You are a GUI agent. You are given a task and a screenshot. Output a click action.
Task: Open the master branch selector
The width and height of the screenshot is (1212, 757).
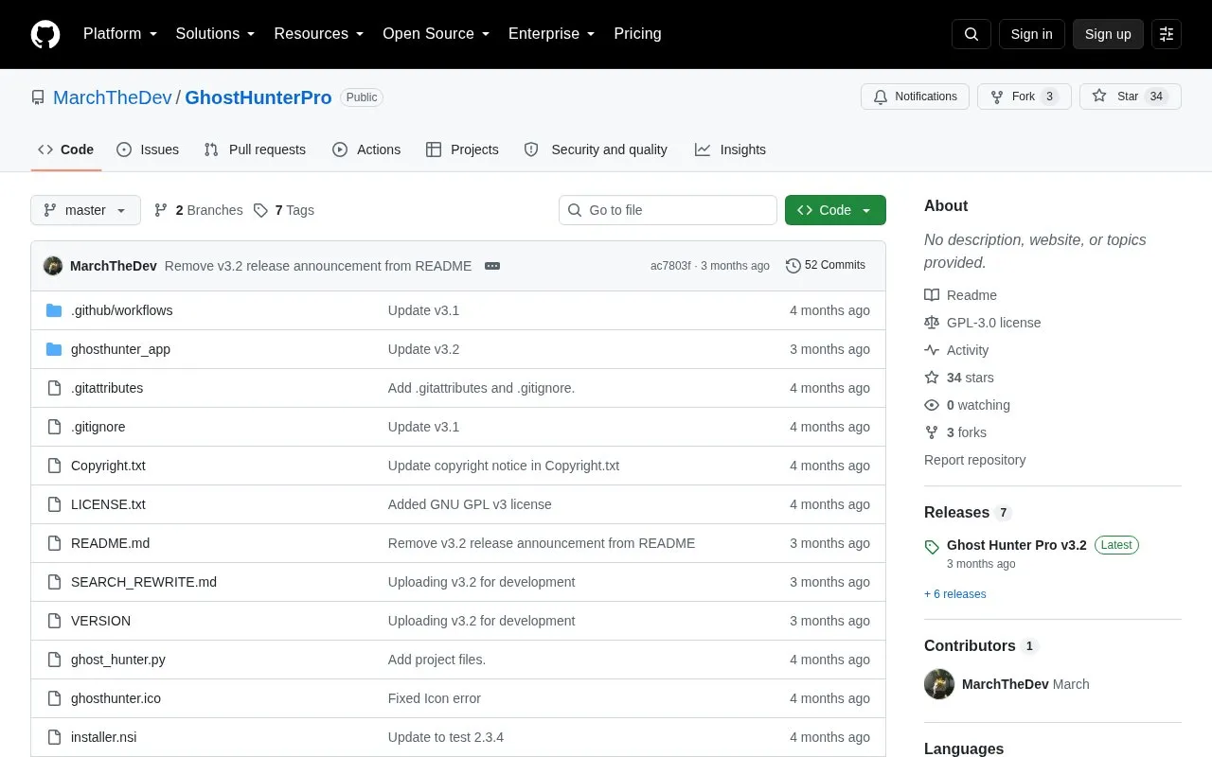point(85,210)
